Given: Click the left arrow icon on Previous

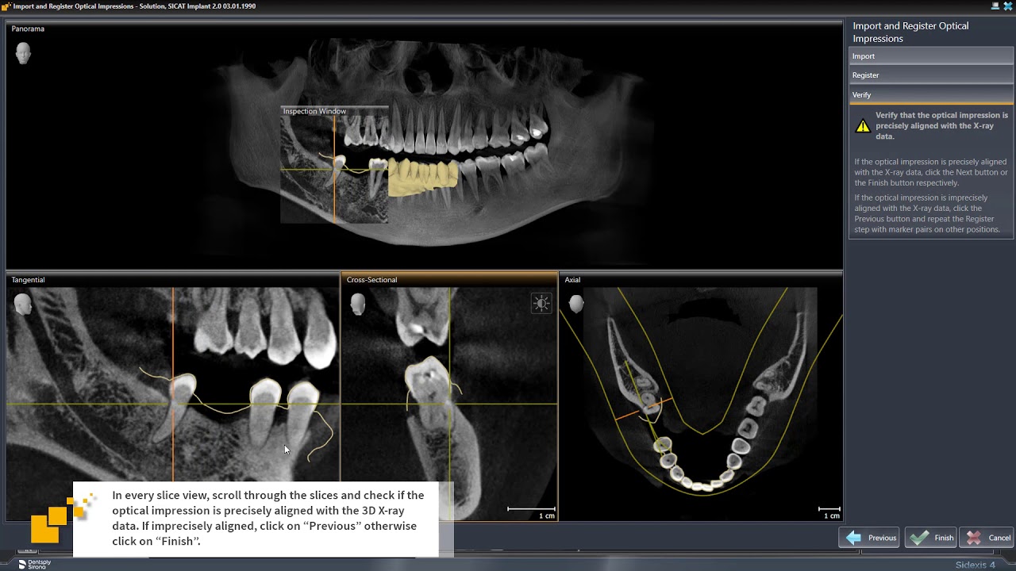Looking at the screenshot, I should click(853, 538).
